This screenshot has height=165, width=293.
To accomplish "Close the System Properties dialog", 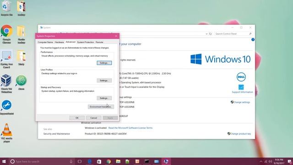I will click(116, 36).
